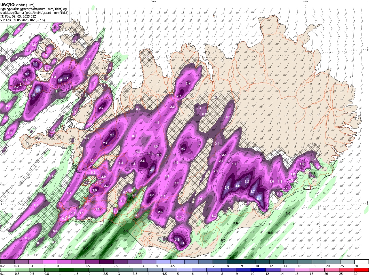Pick the light pink 16–18 rain legend swatch
This screenshot has height=276, width=369.
[302, 270]
